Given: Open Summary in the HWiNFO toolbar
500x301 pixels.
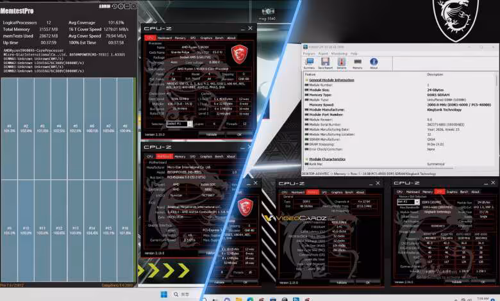Looking at the screenshot, I should point(309,63).
